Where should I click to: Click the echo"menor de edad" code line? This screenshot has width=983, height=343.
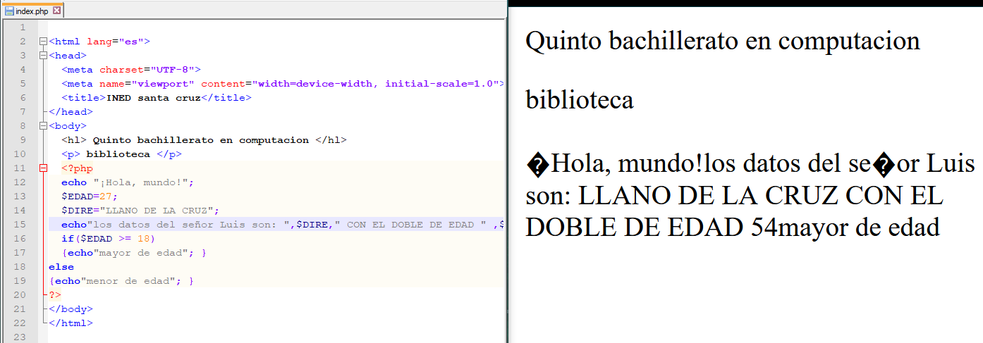[121, 281]
